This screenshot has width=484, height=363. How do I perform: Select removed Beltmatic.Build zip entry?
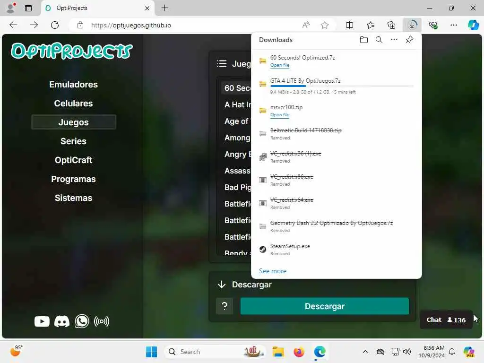coord(337,134)
